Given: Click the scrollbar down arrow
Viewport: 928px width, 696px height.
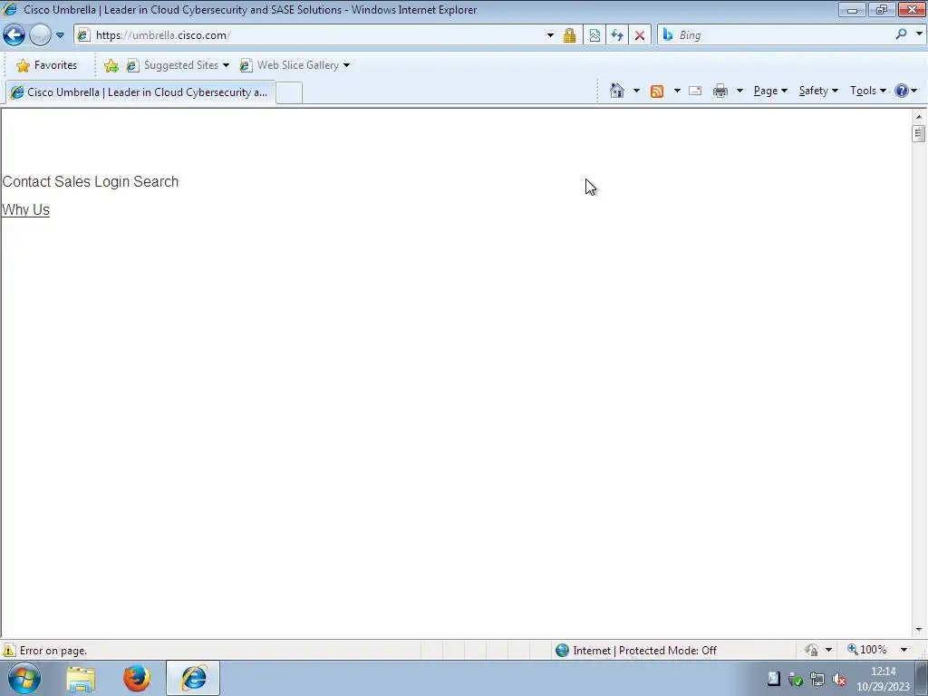Looking at the screenshot, I should click(x=919, y=630).
